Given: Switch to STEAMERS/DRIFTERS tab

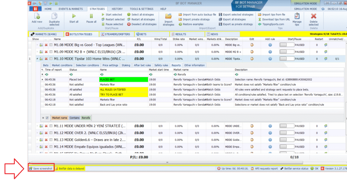Looking at the screenshot, I should (116, 34).
